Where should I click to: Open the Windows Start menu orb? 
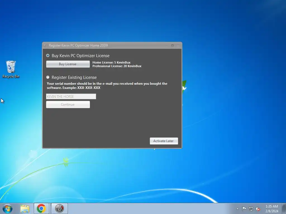pos(8,208)
